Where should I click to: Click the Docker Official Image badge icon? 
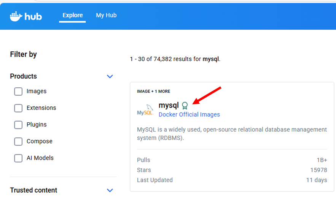click(x=185, y=106)
